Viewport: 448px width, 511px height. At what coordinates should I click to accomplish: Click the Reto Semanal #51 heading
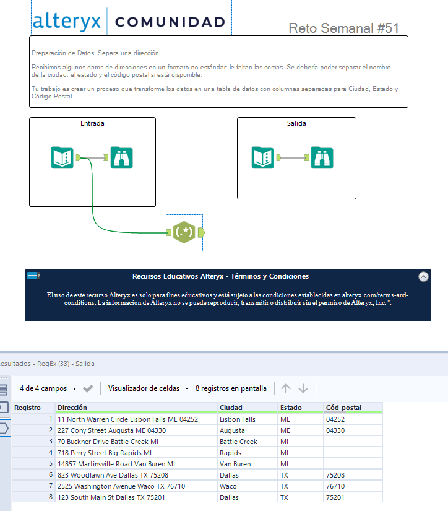344,28
